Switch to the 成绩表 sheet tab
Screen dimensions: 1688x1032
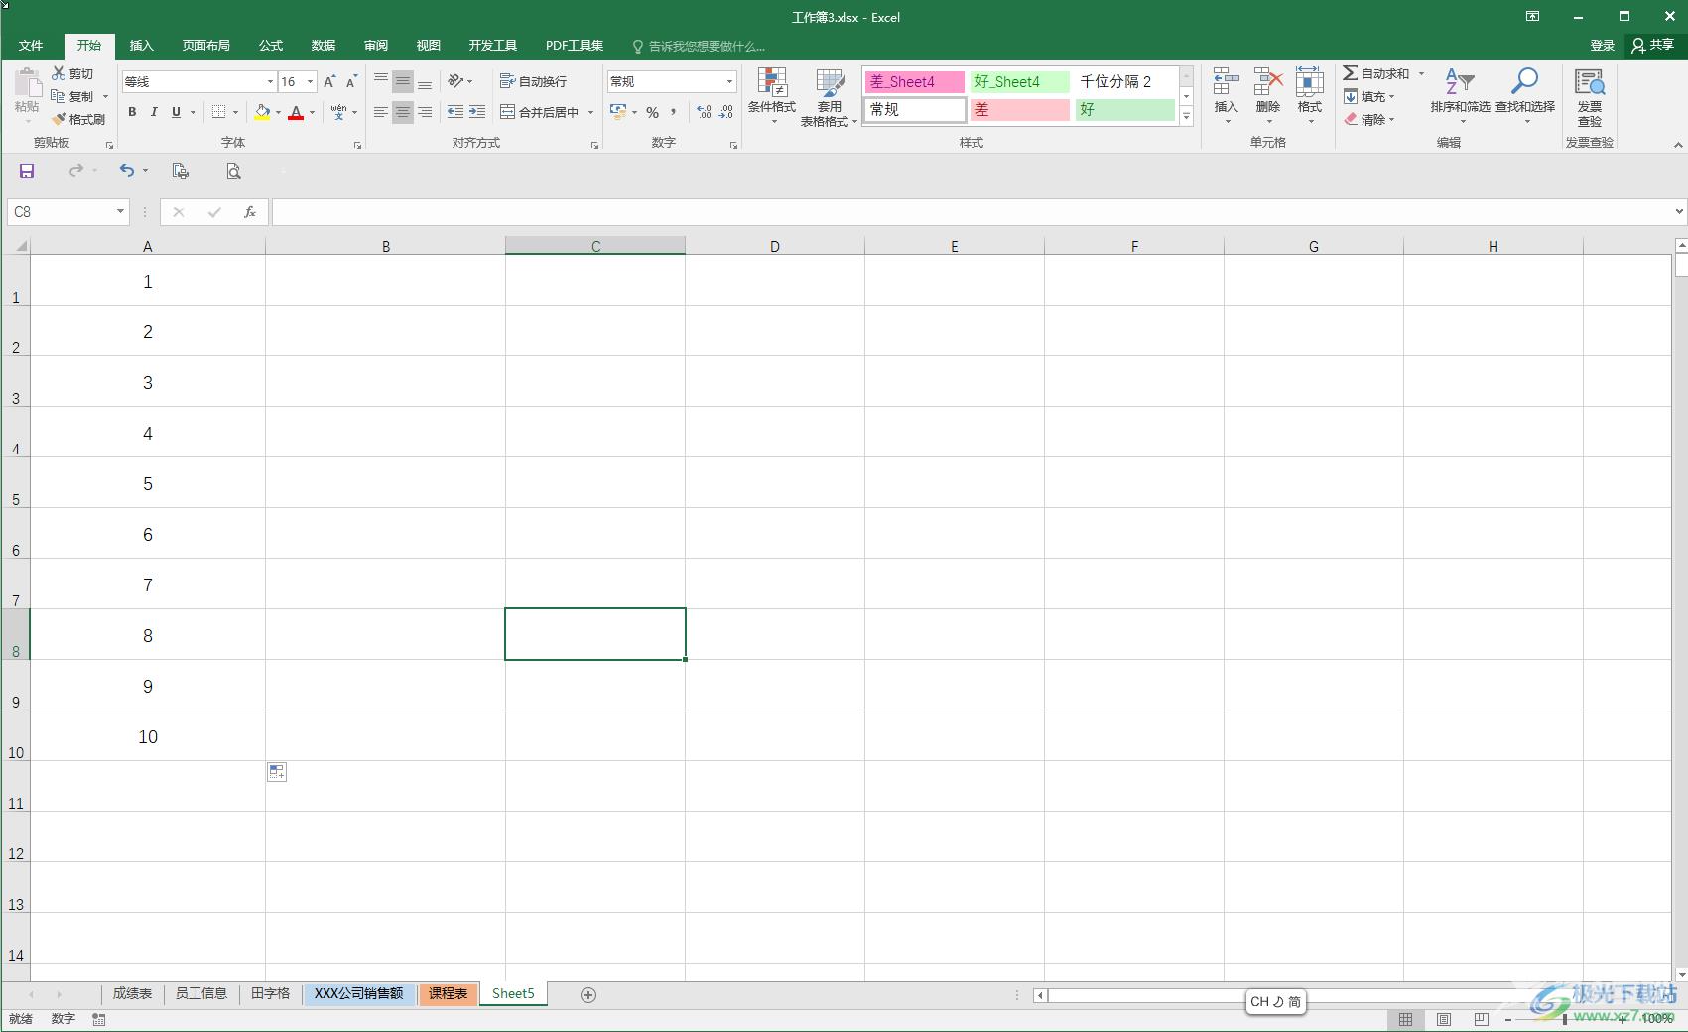coord(132,993)
